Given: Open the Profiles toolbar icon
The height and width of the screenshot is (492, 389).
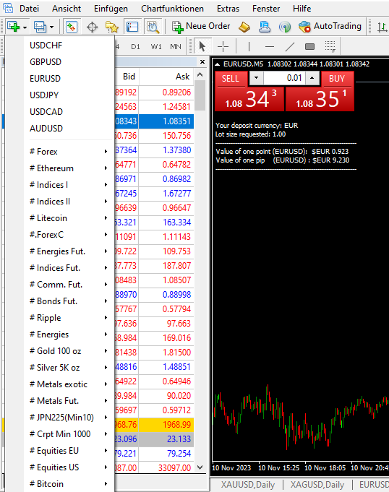Looking at the screenshot, I should pos(40,27).
